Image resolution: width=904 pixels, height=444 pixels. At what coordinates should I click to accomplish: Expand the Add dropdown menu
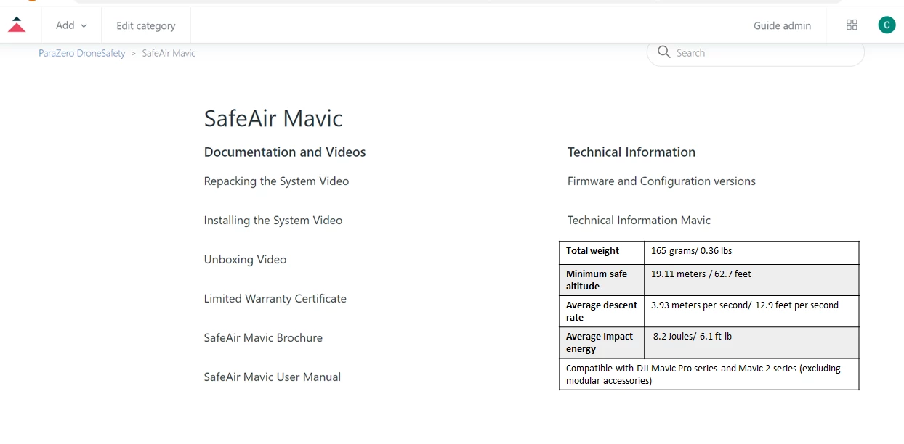[71, 25]
